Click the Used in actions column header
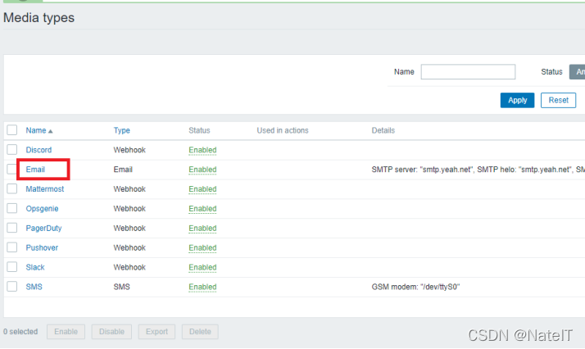 point(283,130)
